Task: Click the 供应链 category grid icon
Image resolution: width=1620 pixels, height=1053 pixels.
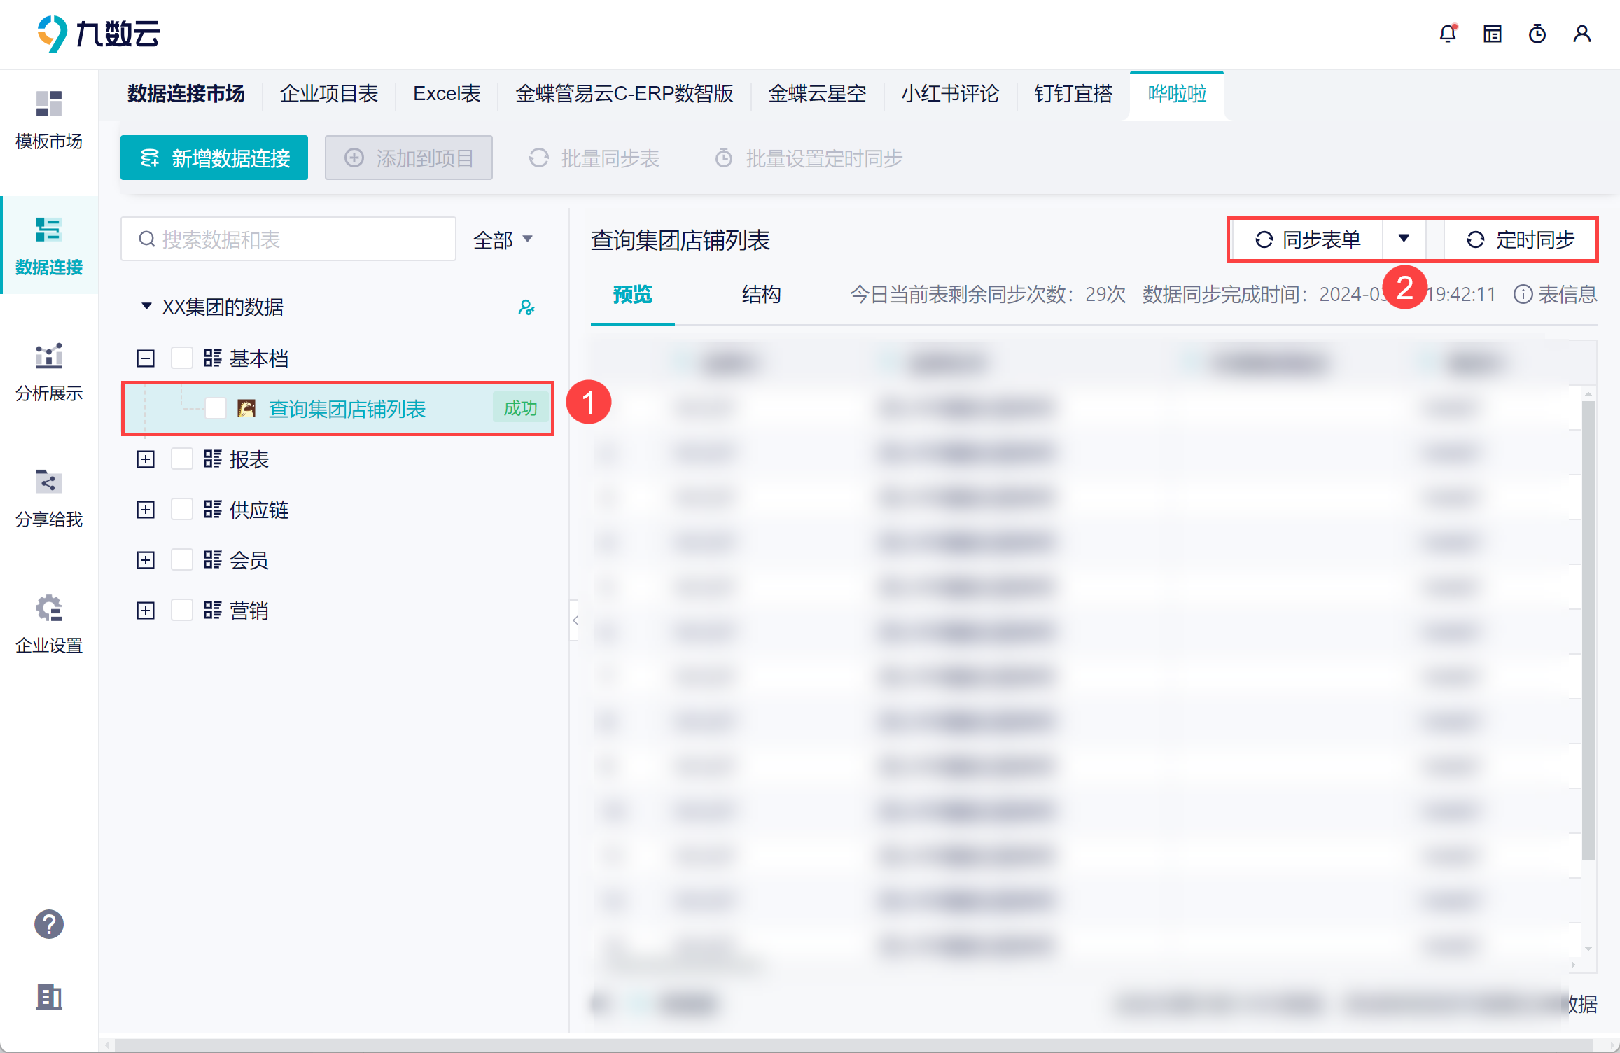Action: tap(213, 510)
